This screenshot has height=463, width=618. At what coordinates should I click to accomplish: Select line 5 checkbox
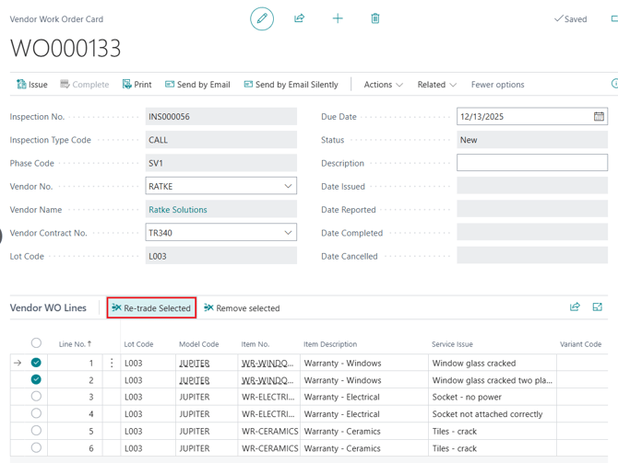[36, 431]
